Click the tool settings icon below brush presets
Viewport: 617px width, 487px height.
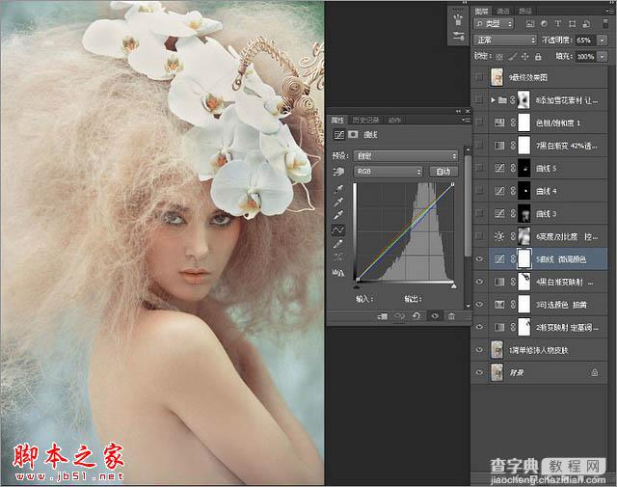(x=458, y=37)
